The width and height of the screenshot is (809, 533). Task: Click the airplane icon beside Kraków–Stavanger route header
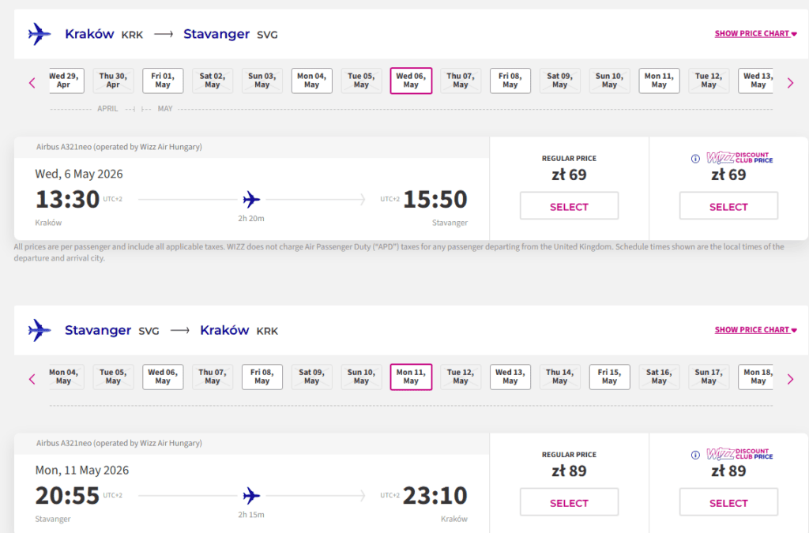click(40, 34)
